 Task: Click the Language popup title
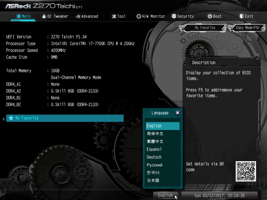(160, 113)
